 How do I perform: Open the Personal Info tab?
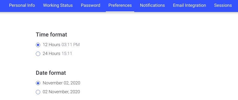pos(22,5)
